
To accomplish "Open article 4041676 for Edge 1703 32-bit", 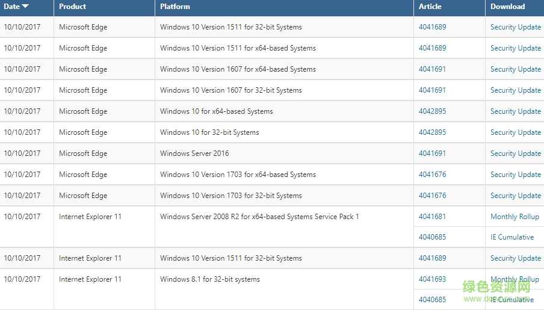I will click(433, 196).
